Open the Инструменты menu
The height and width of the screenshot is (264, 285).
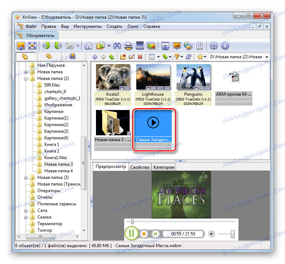(88, 26)
